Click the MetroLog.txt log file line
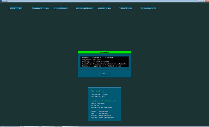 point(101,66)
